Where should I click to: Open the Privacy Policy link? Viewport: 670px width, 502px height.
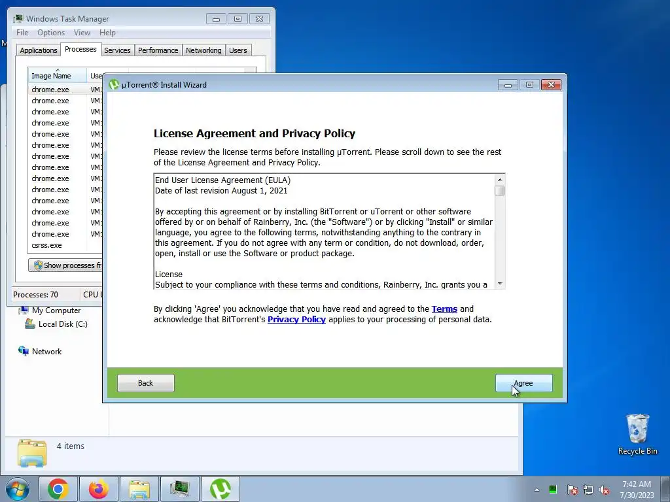[x=296, y=319]
